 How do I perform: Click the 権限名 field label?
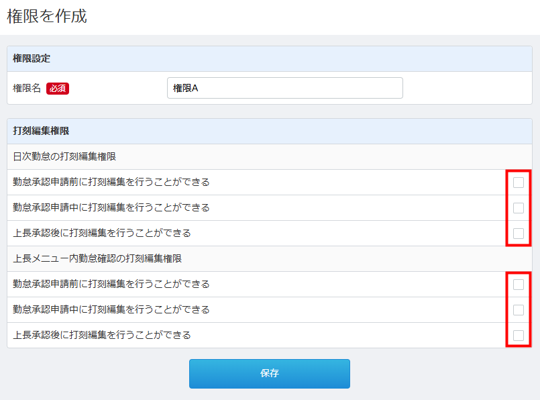tap(27, 89)
